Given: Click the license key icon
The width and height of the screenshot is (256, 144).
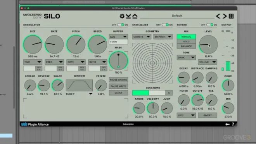Looking at the screenshot, I should 227,124.
